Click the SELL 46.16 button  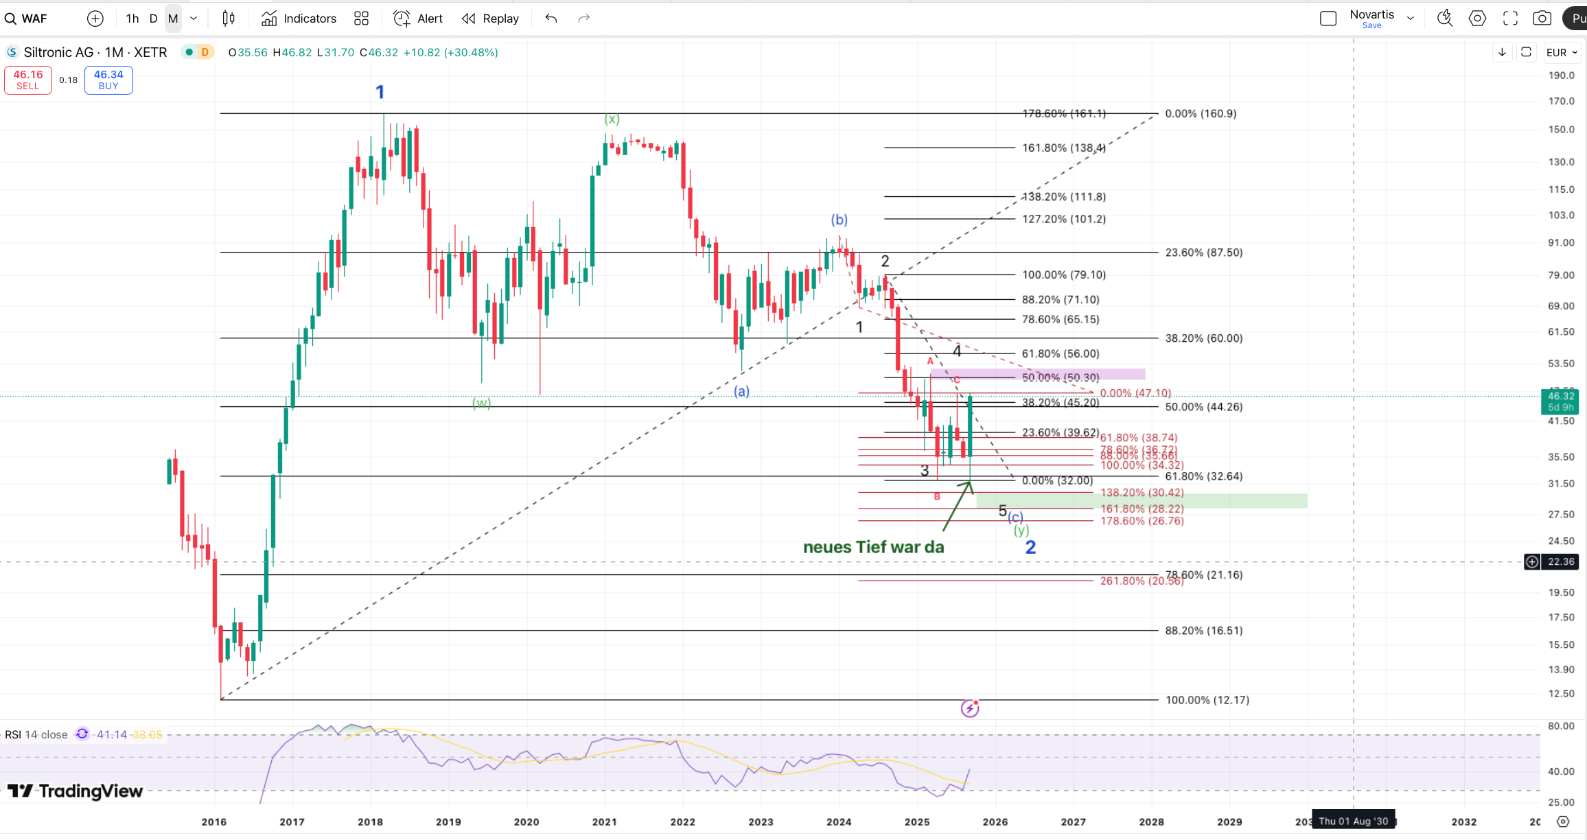click(28, 80)
